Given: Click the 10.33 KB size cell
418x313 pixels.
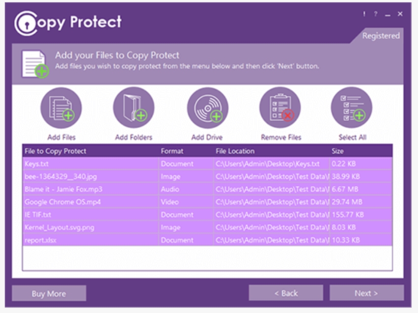Looking at the screenshot, I should [361, 240].
